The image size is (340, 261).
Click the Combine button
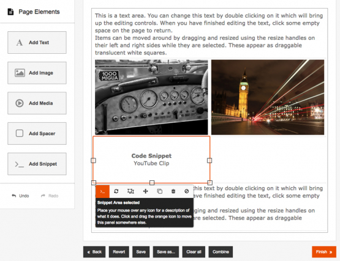point(221,252)
